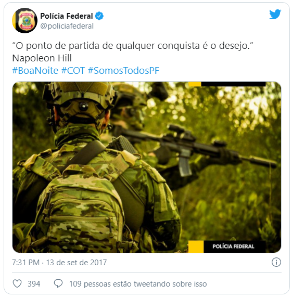
Task: Open the Polícia Federal account name
Action: (x=67, y=16)
